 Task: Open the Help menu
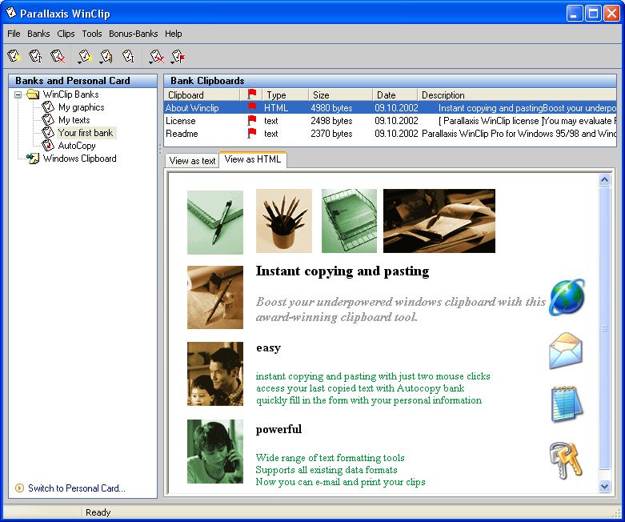(174, 34)
